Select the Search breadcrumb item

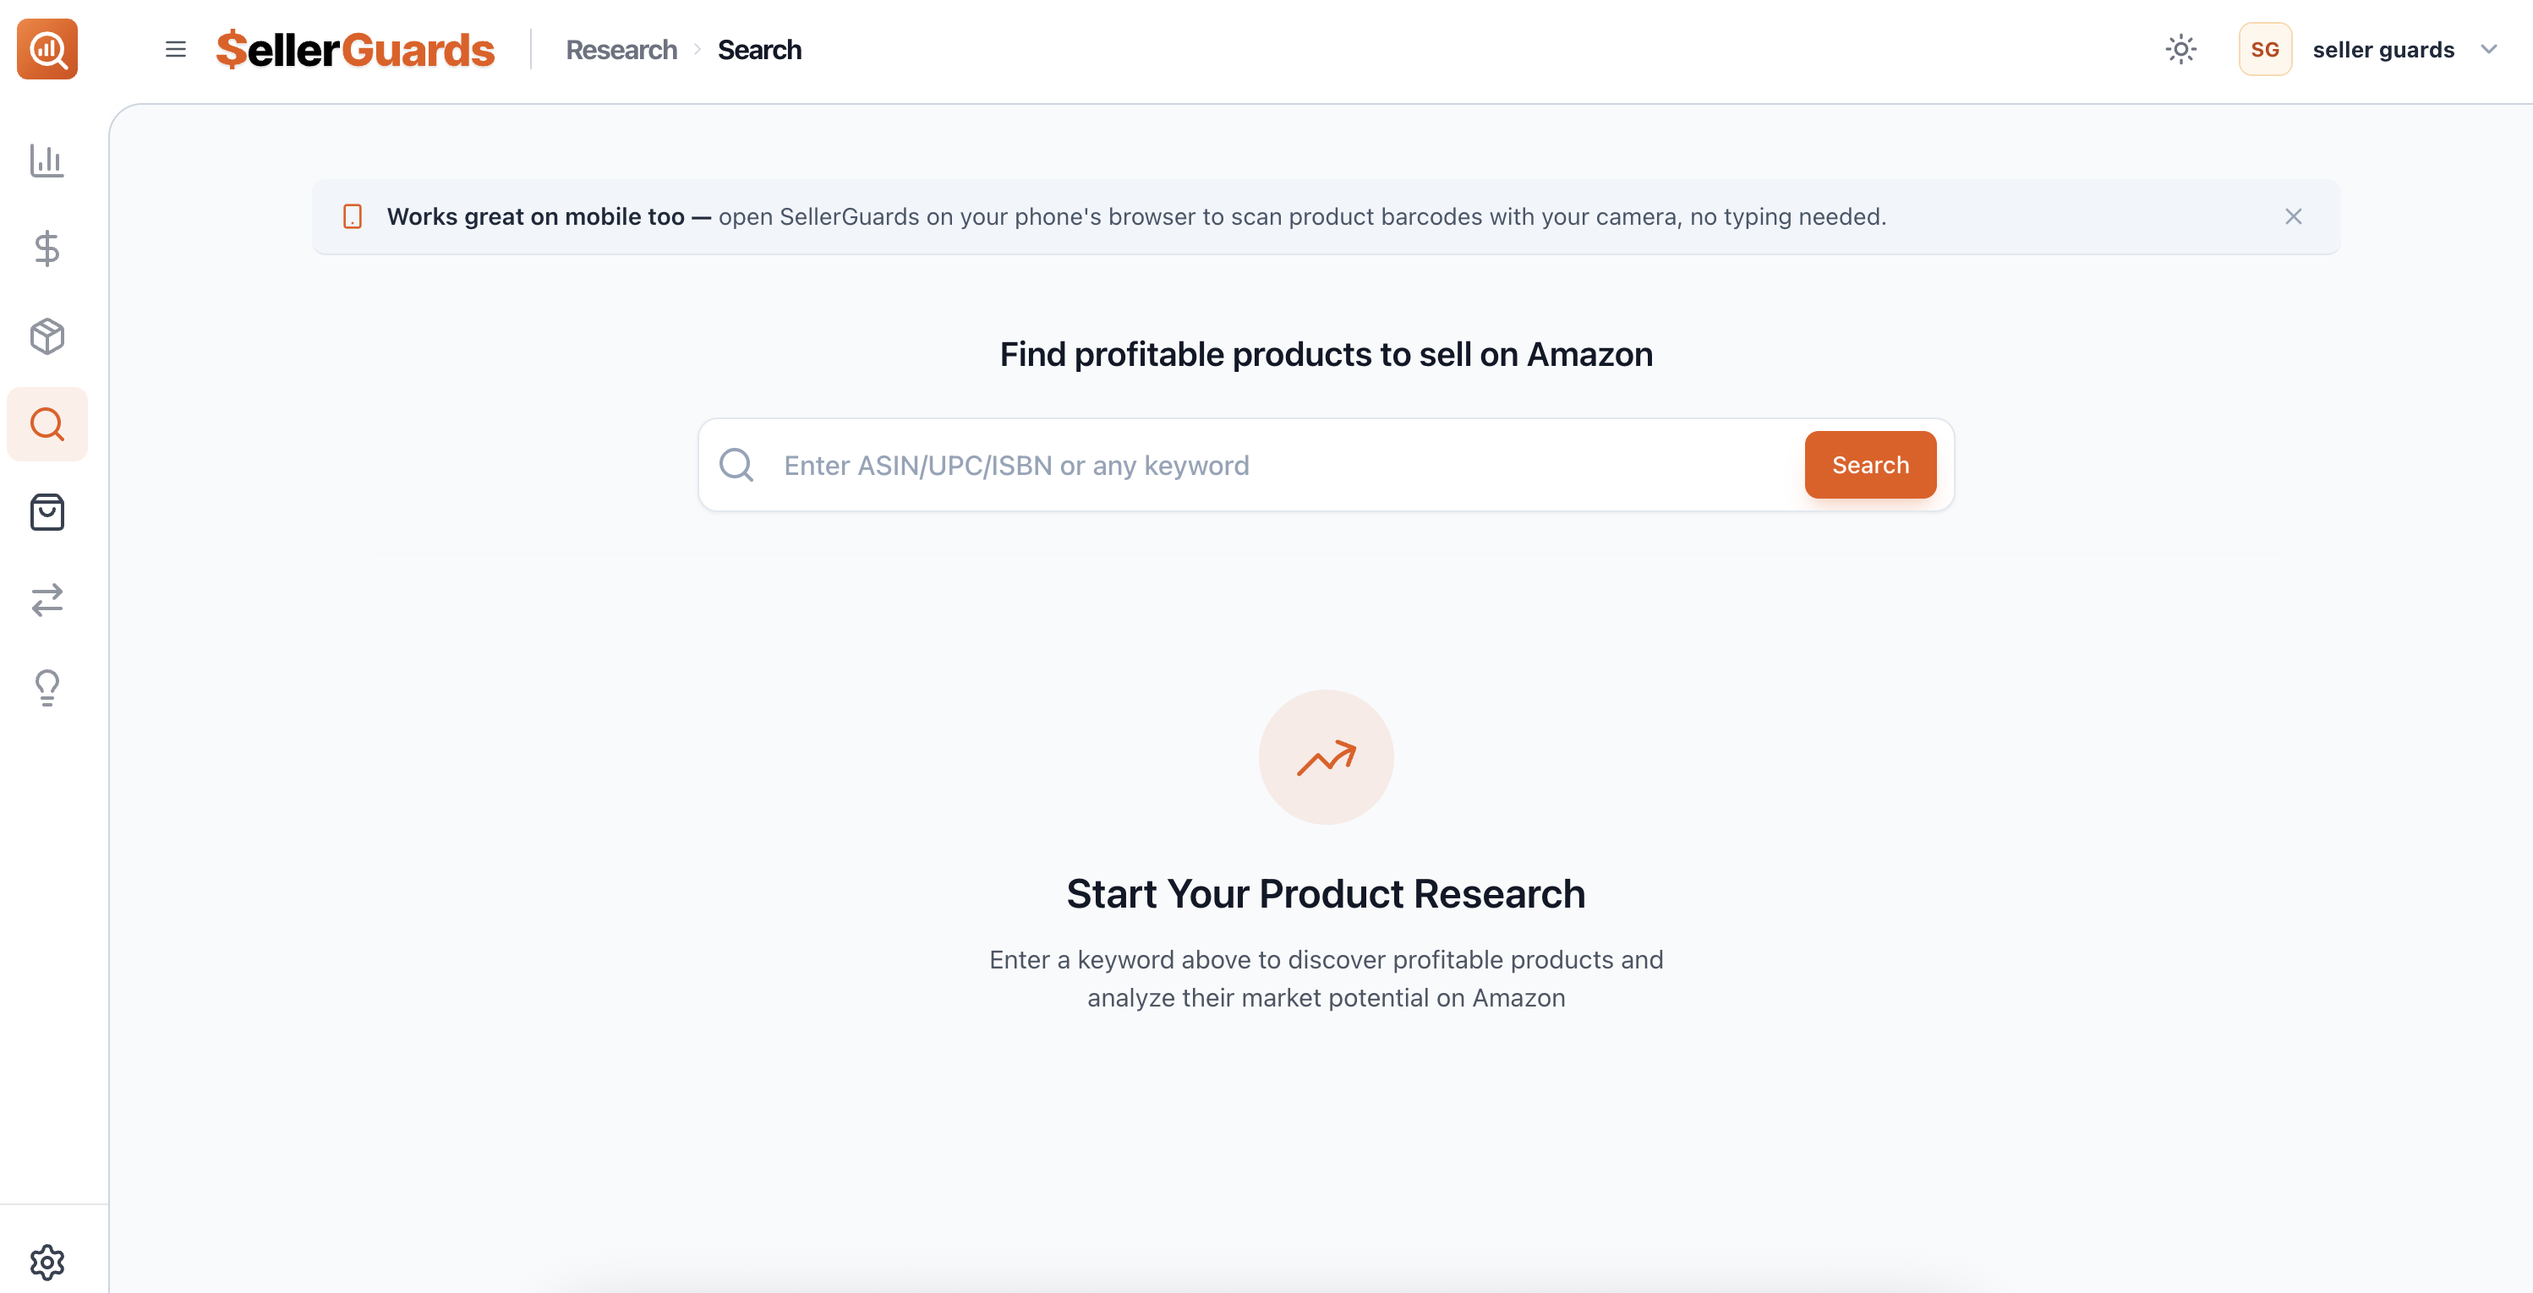[x=759, y=49]
